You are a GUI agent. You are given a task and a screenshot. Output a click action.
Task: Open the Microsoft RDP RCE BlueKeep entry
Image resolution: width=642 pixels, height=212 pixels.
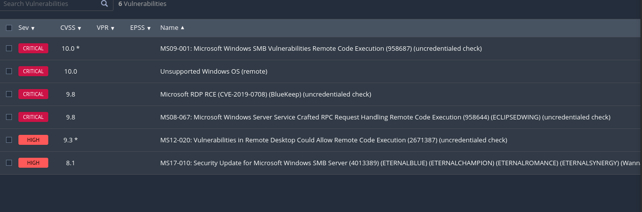coord(265,94)
